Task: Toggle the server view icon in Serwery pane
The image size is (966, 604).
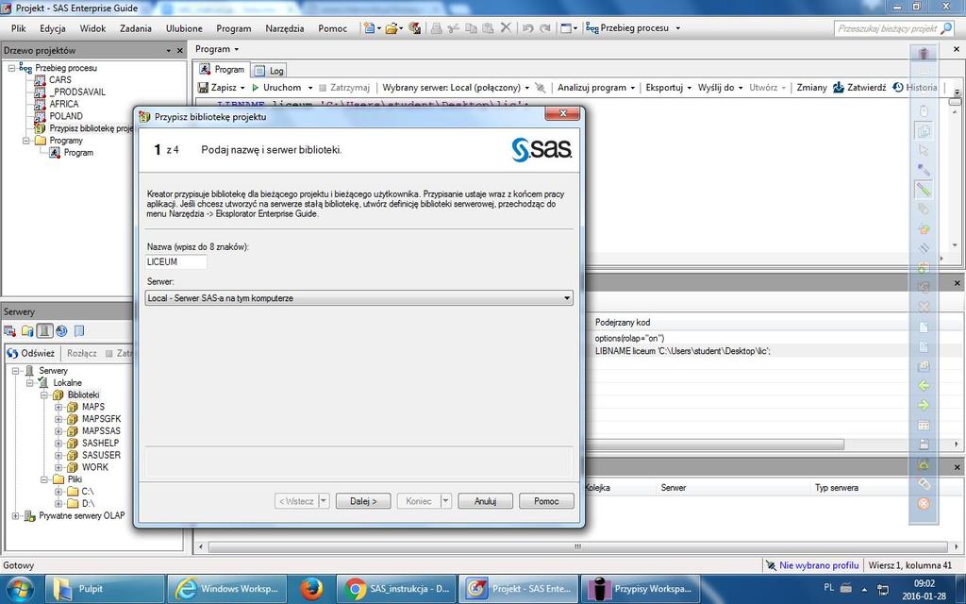Action: pyautogui.click(x=44, y=331)
